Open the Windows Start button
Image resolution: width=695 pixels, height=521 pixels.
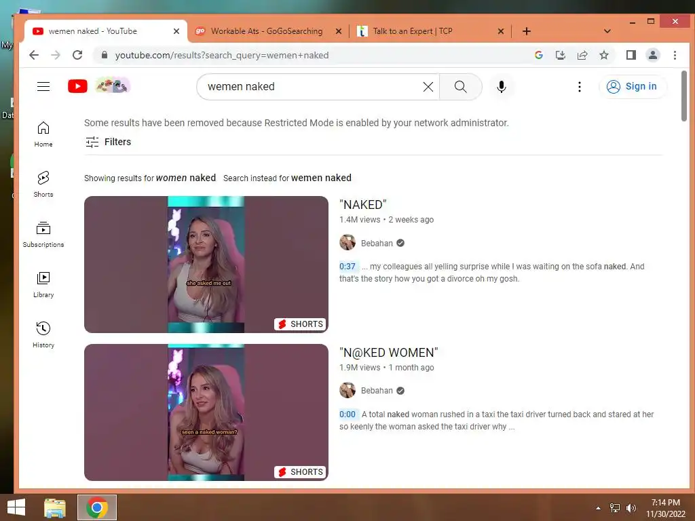click(x=16, y=507)
